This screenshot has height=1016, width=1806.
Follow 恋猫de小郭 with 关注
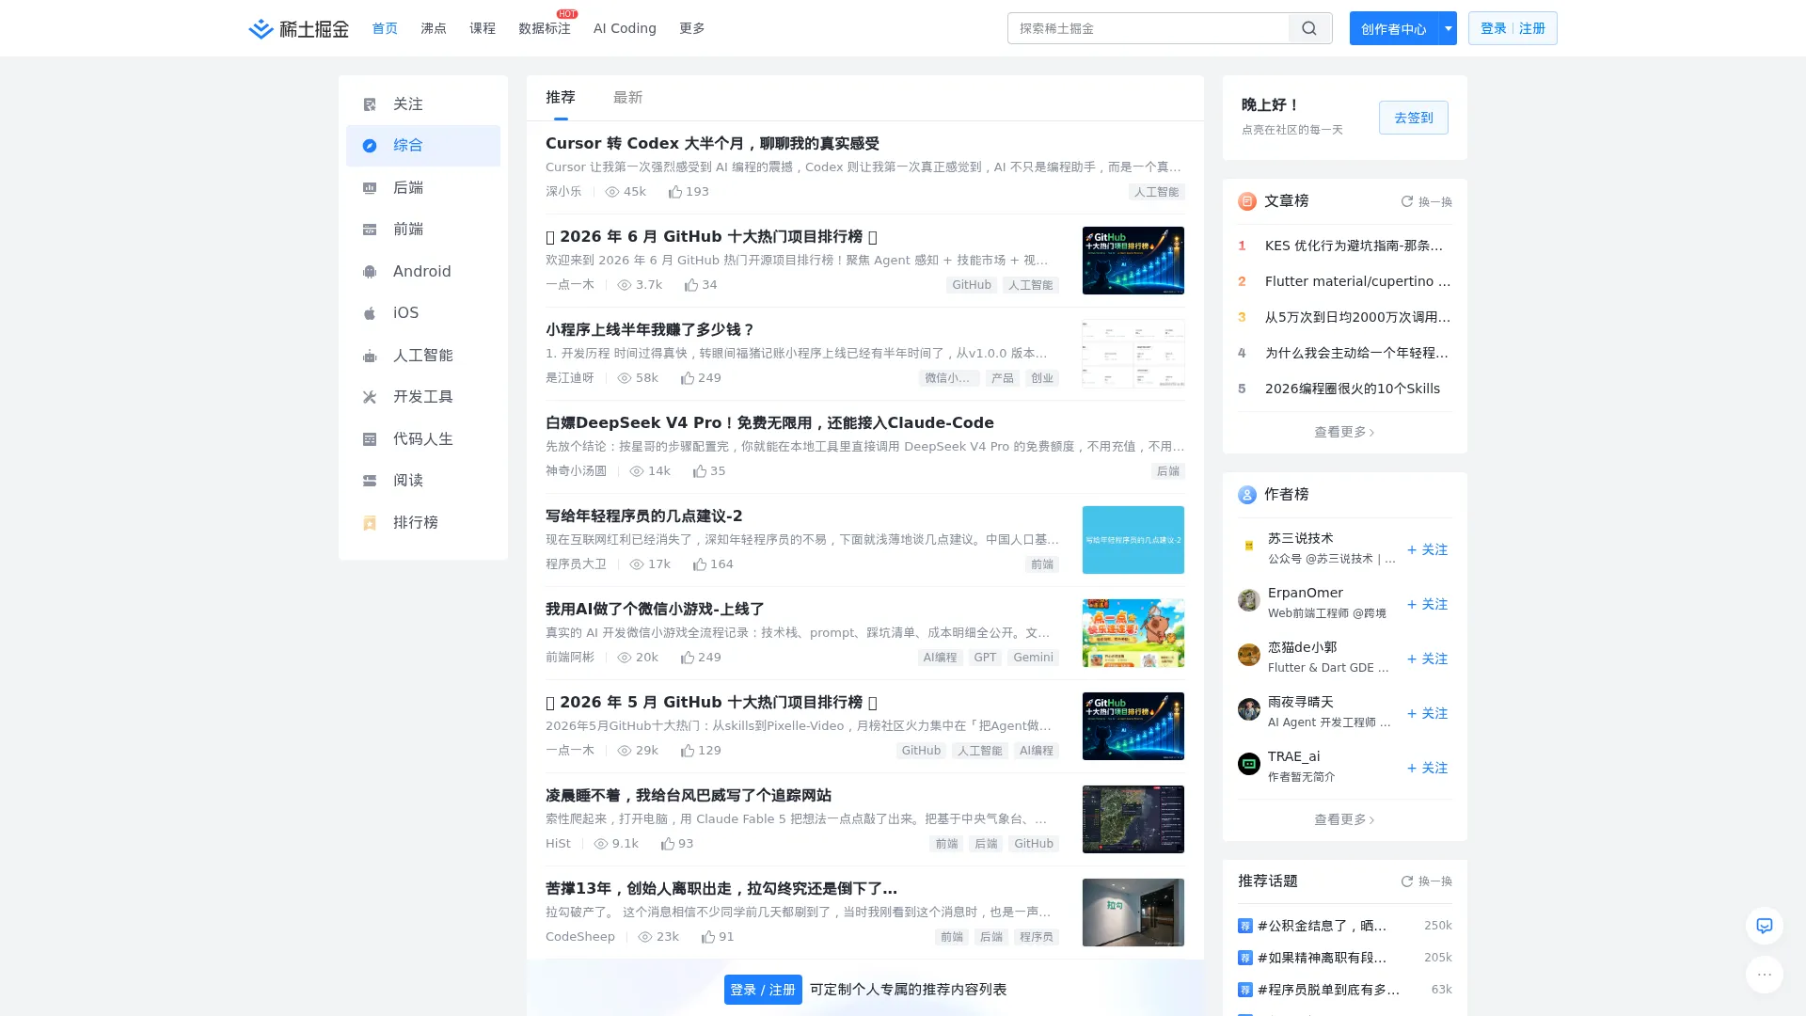click(1428, 659)
